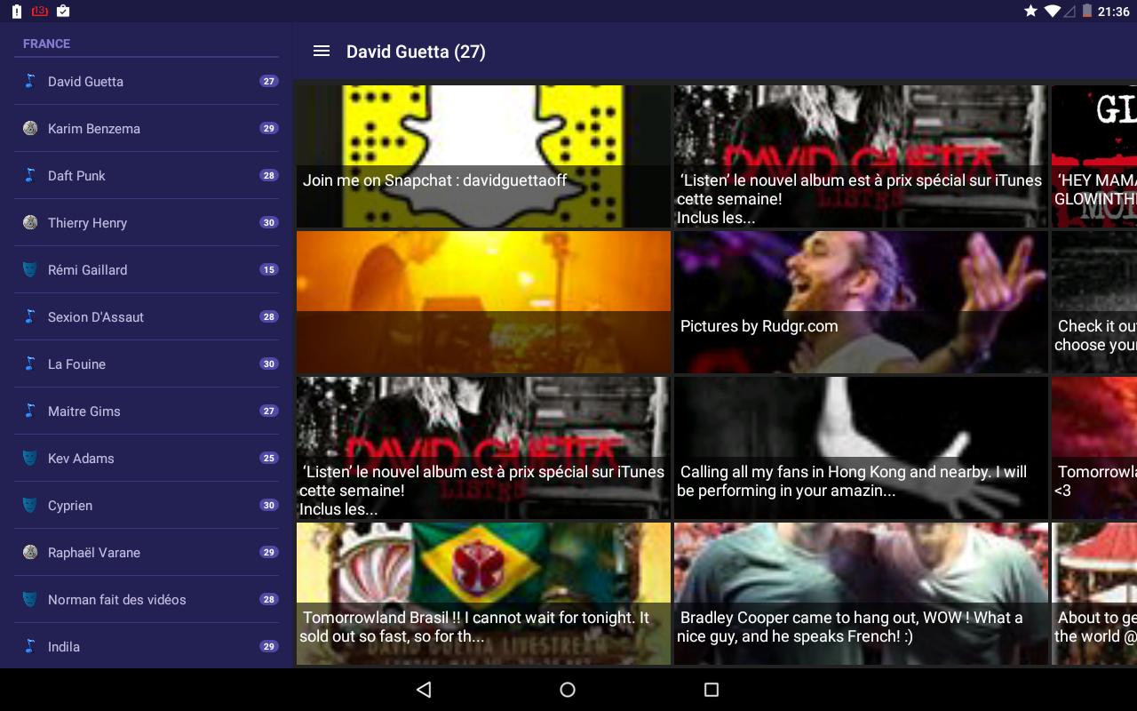Open the Tomorrowland Brasil post
The height and width of the screenshot is (711, 1137).
483,594
